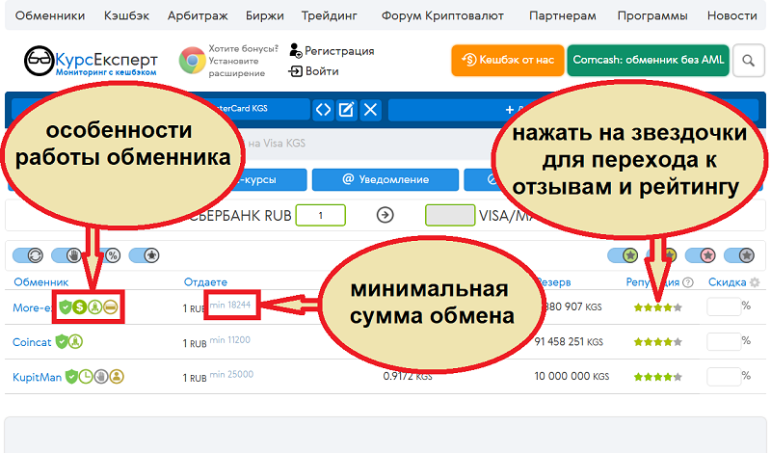Screen dimensions: 771x453
Task: Click the green shield icon next to More-e
Action: [65, 307]
